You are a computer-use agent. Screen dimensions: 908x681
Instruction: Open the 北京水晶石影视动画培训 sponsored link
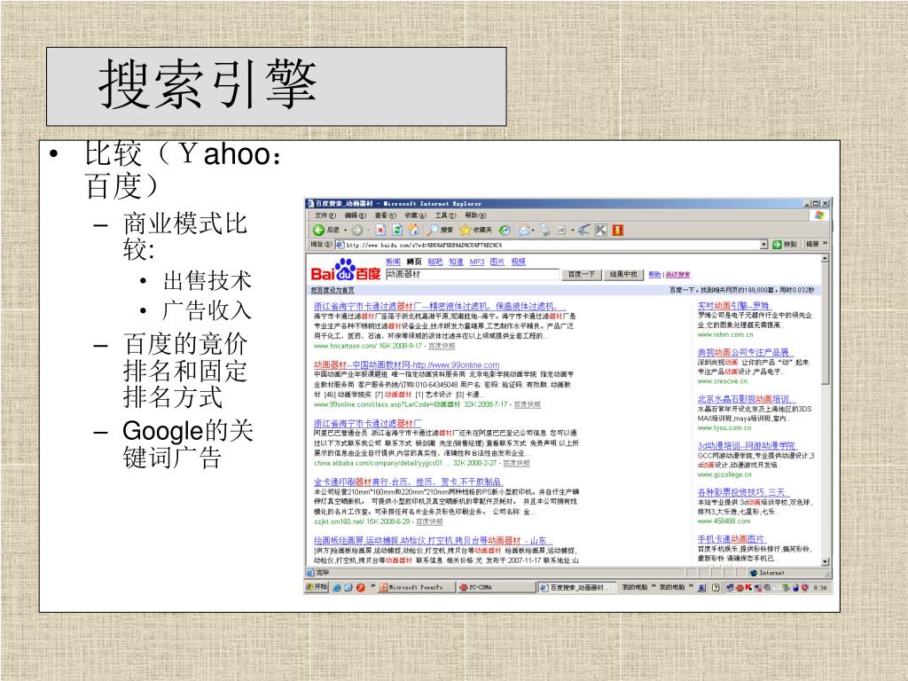(747, 399)
